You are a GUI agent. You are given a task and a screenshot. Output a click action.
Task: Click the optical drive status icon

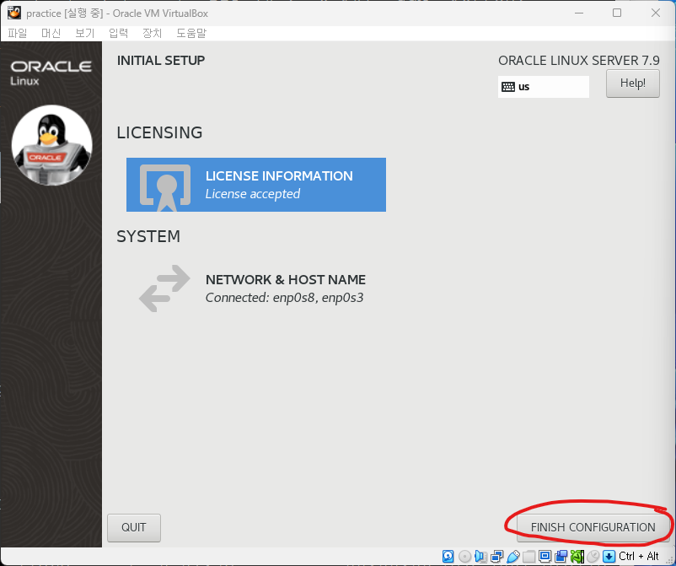pyautogui.click(x=464, y=556)
